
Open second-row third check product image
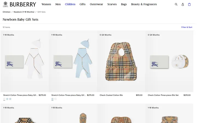121,114
